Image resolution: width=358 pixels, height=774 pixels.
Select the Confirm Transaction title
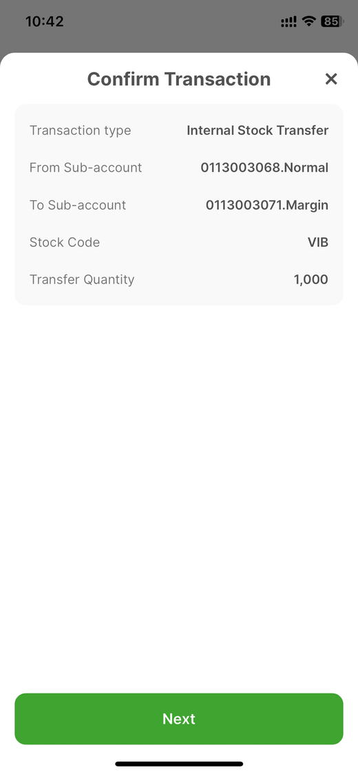point(179,79)
